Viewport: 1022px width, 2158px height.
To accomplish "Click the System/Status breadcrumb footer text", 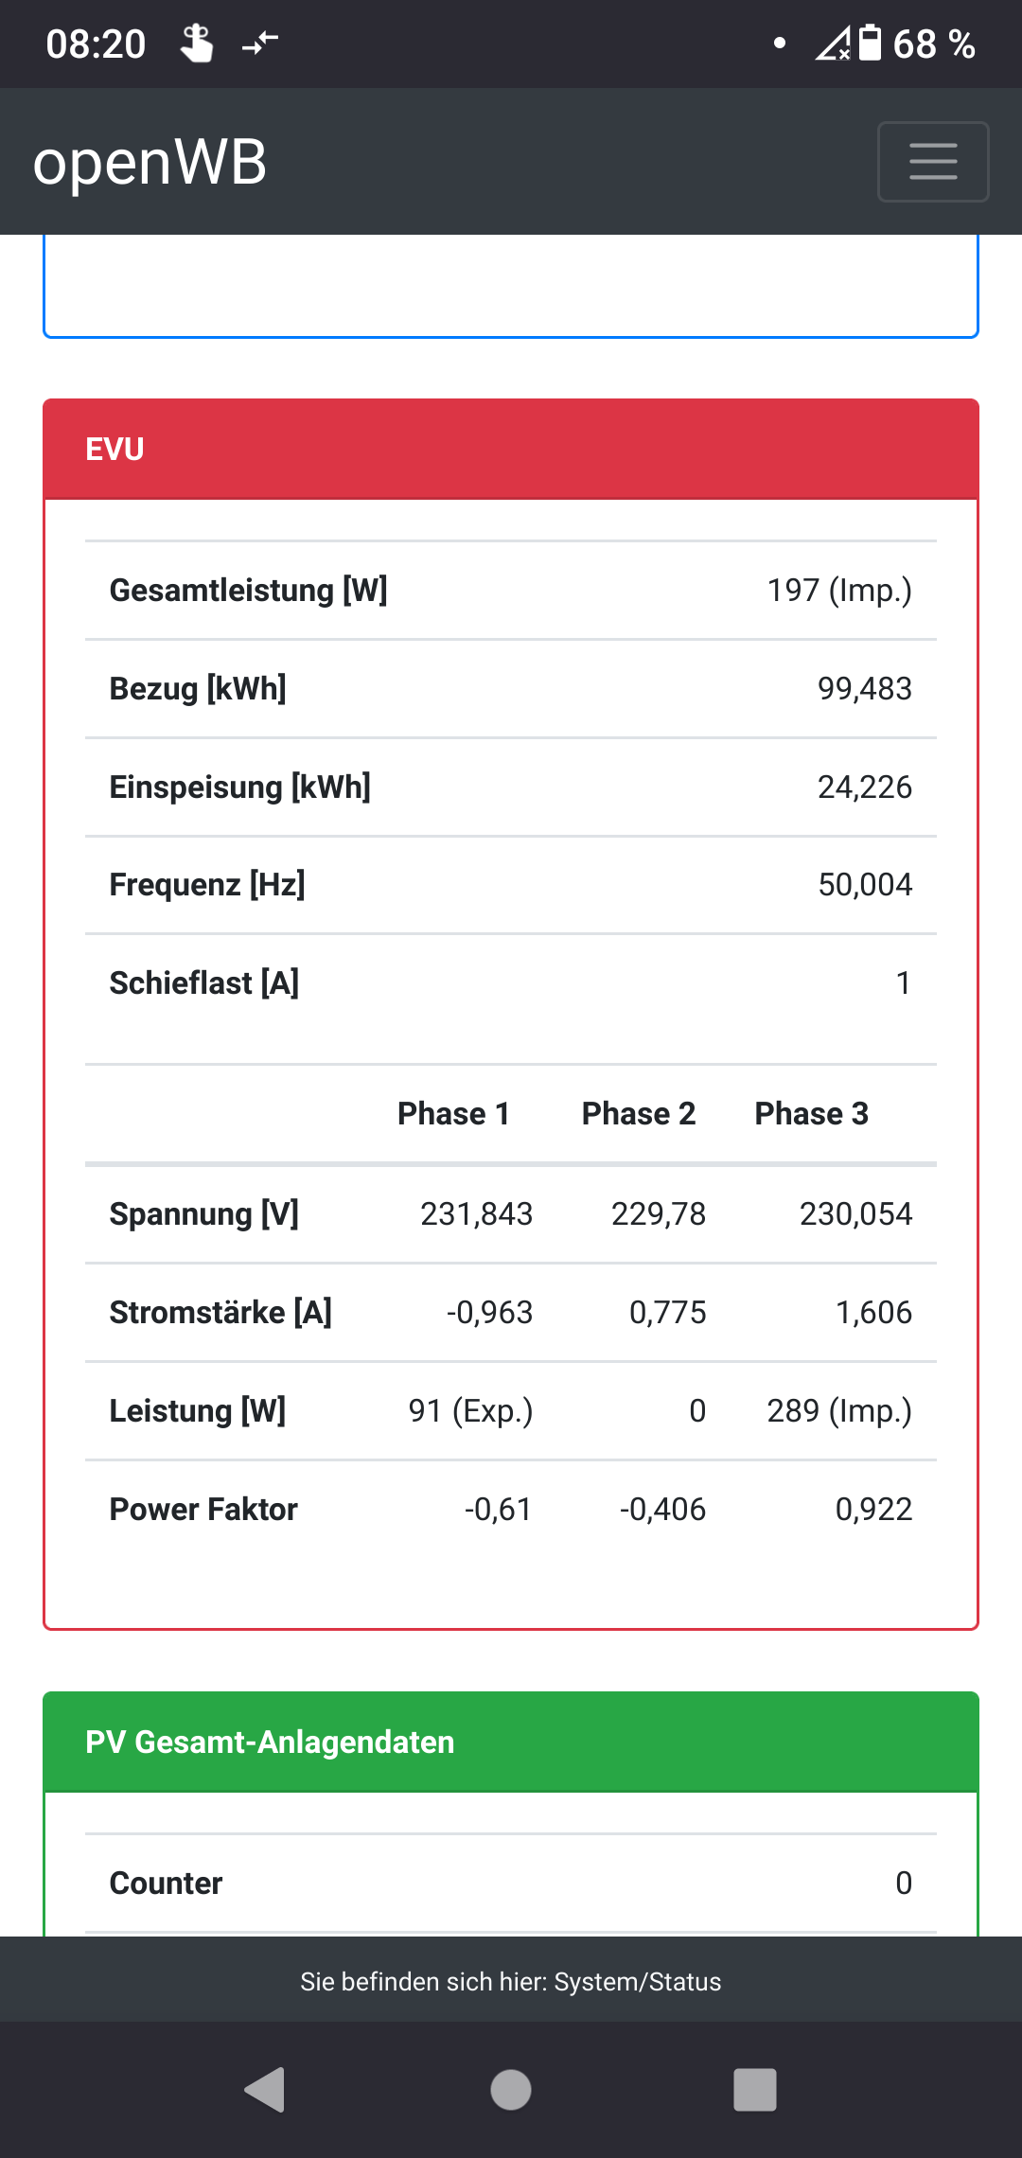I will tap(511, 1982).
